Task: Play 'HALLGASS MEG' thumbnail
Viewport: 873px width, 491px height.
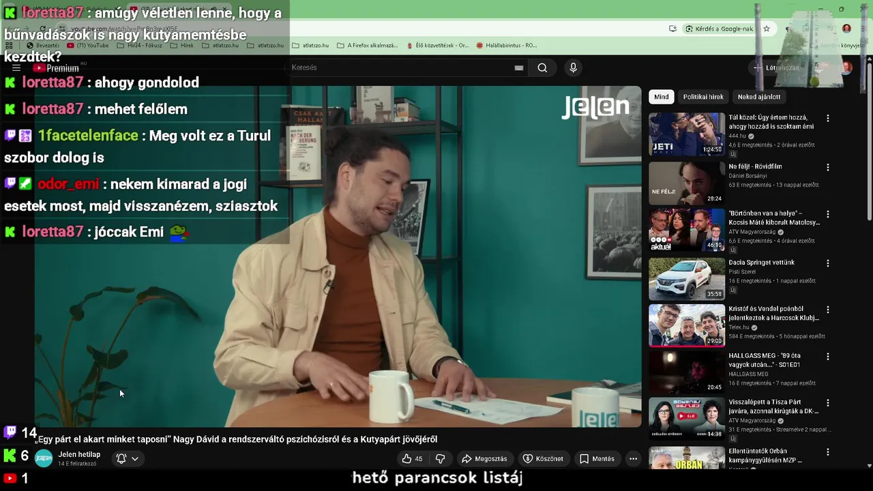Action: (x=687, y=372)
